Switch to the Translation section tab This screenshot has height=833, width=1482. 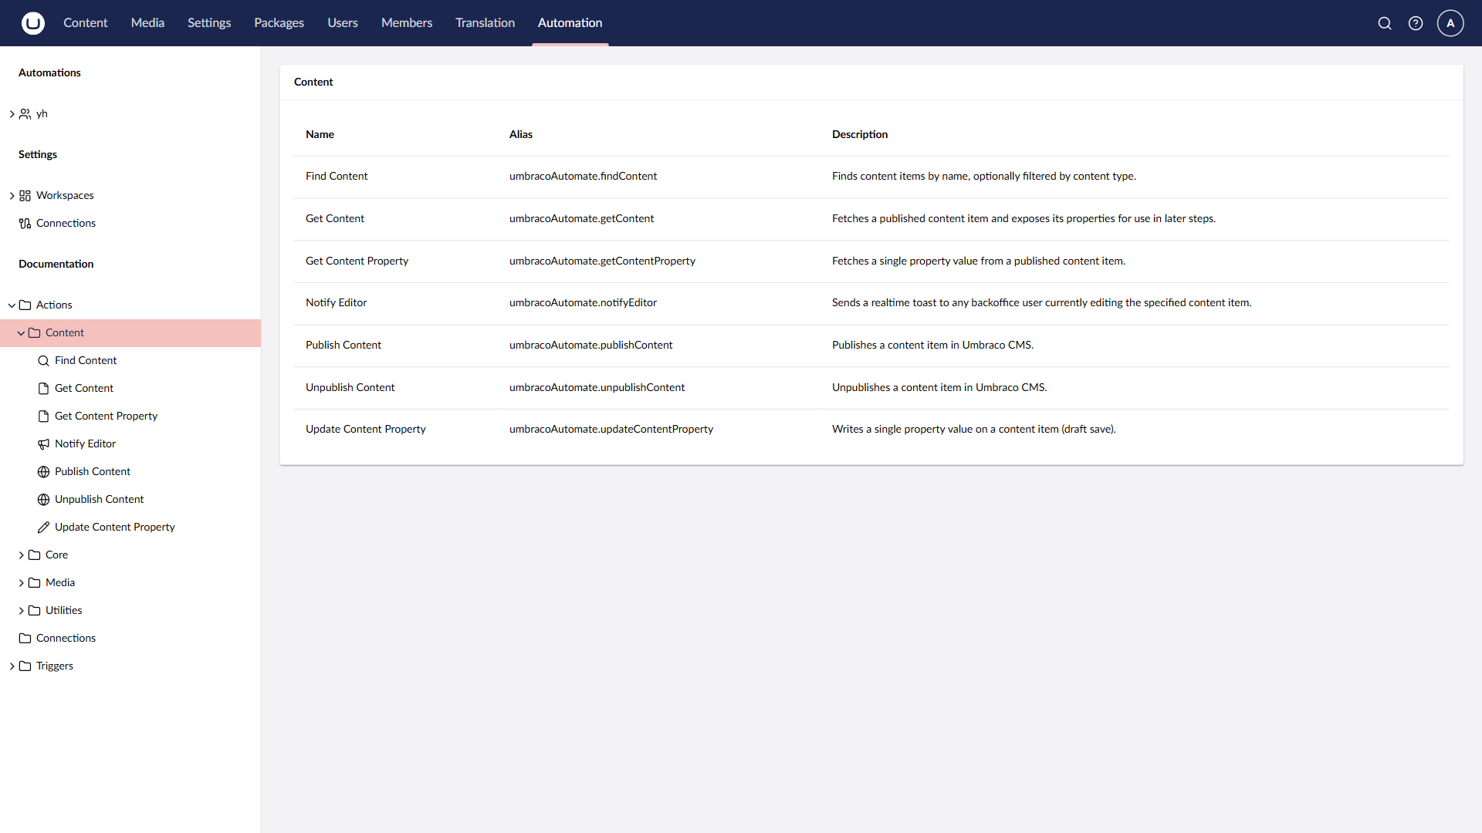pos(485,23)
